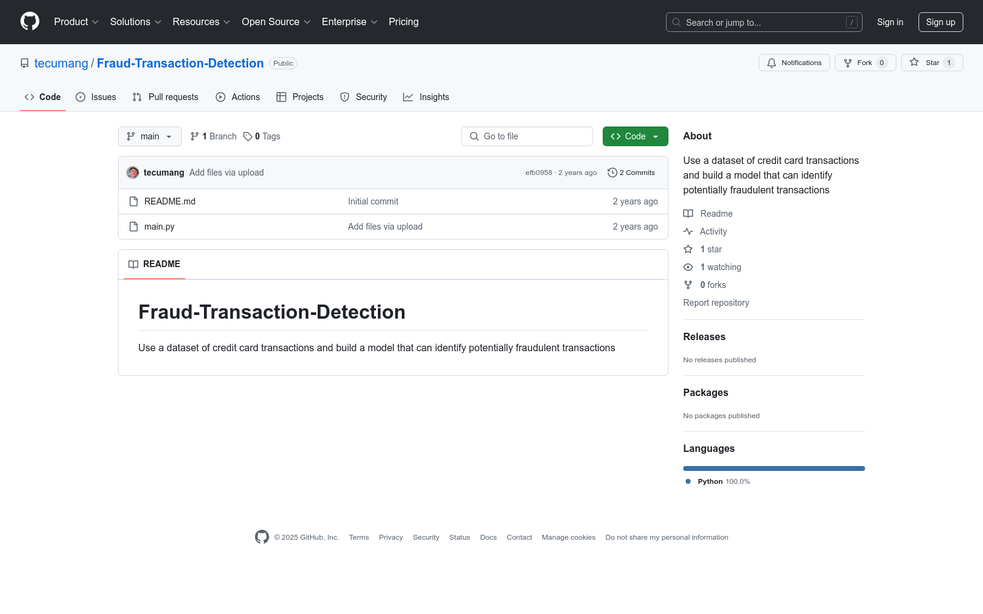
Task: Click the GitHub logo in the footer
Action: pos(262,537)
